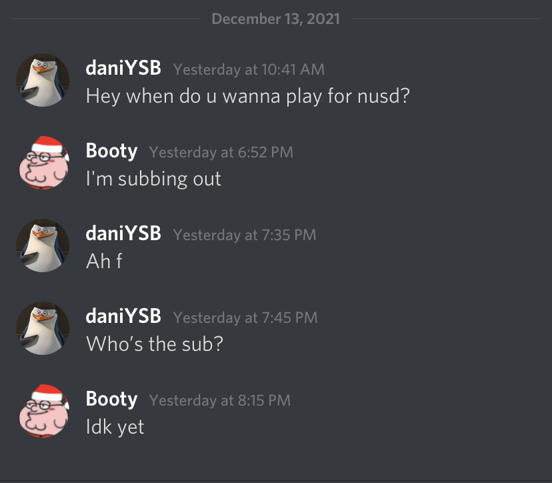
Task: Click daniYSB username above "Ah f"
Action: 123,233
